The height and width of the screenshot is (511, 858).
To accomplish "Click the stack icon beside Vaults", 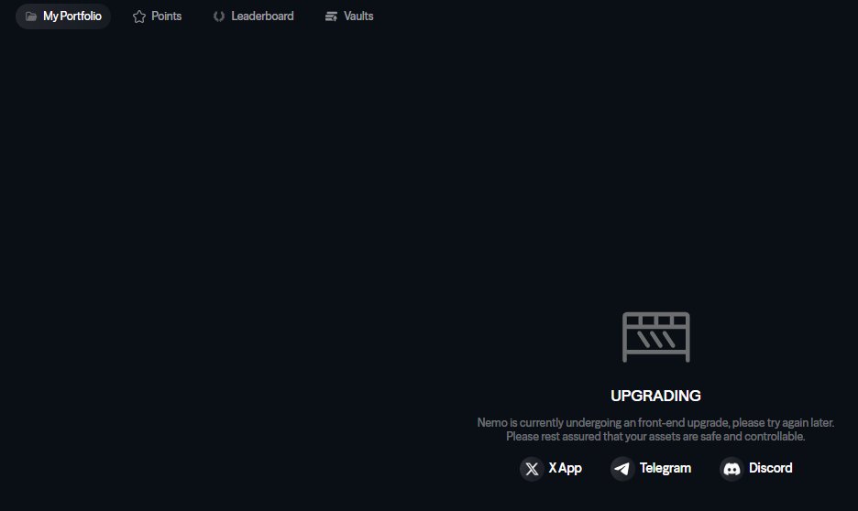I will click(331, 16).
